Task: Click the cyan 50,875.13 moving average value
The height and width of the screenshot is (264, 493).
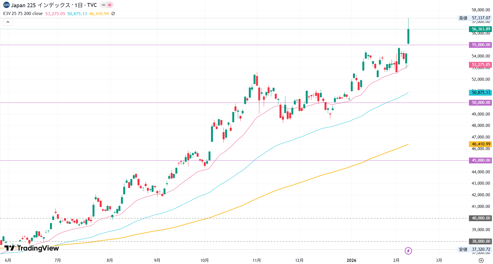Action: tap(77, 14)
